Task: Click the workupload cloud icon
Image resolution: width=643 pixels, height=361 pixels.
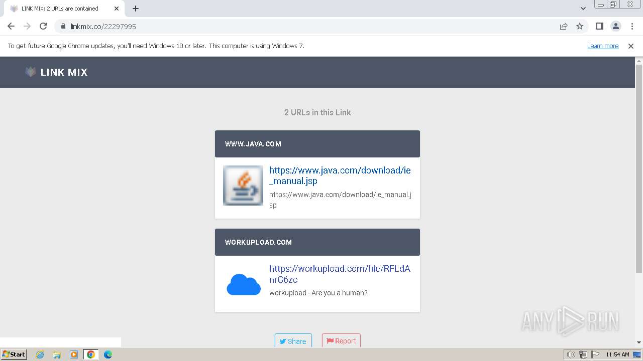Action: click(244, 284)
